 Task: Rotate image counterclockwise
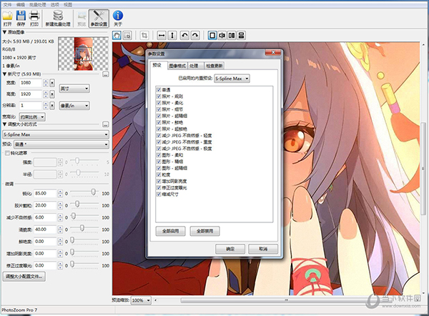tap(185, 35)
